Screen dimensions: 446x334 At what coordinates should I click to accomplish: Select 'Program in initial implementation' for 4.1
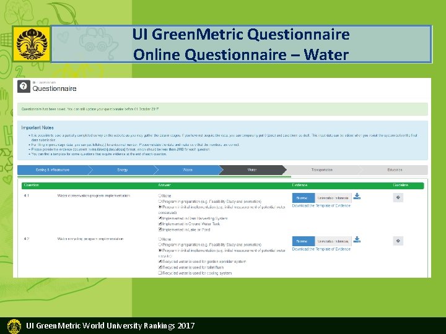(160, 207)
